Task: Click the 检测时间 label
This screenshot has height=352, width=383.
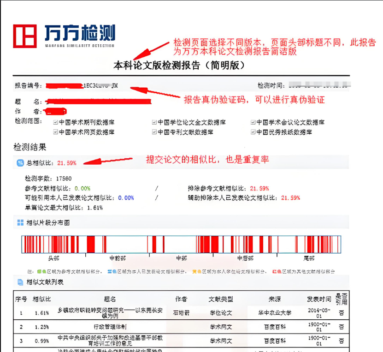Action: point(271,85)
